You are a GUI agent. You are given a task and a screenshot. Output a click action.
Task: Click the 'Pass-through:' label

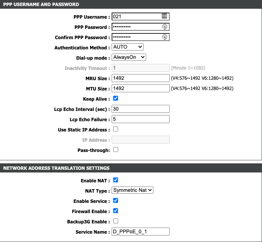[93, 150]
